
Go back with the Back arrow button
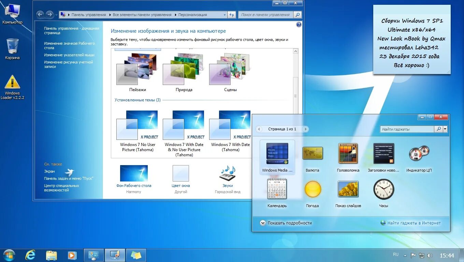(40, 14)
